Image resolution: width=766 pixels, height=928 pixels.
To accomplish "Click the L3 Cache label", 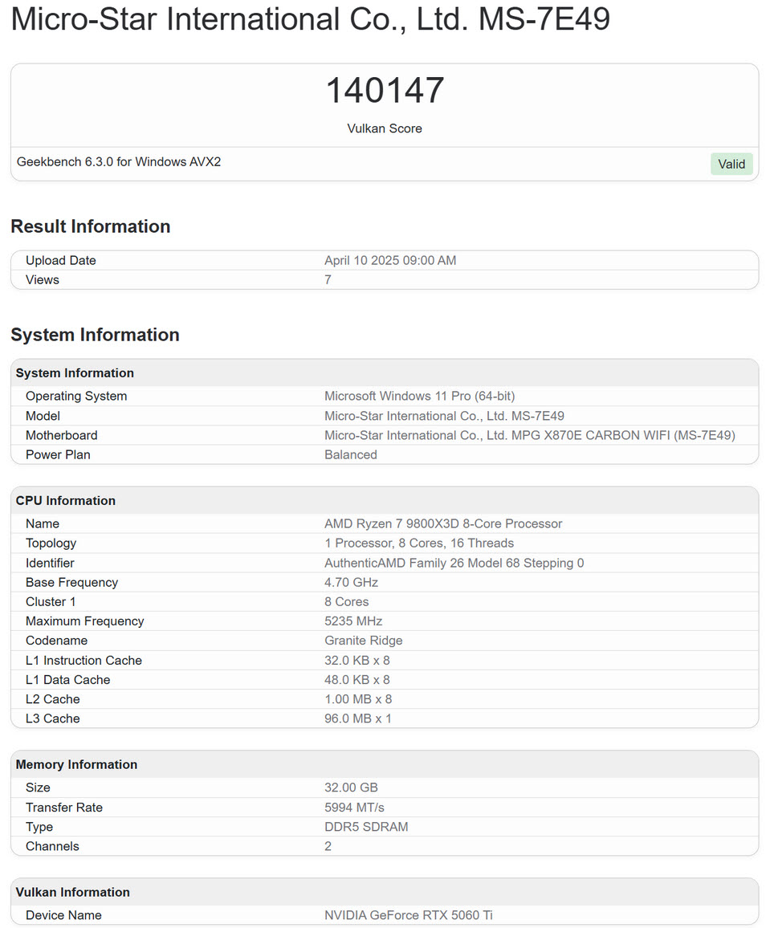I will (x=53, y=718).
